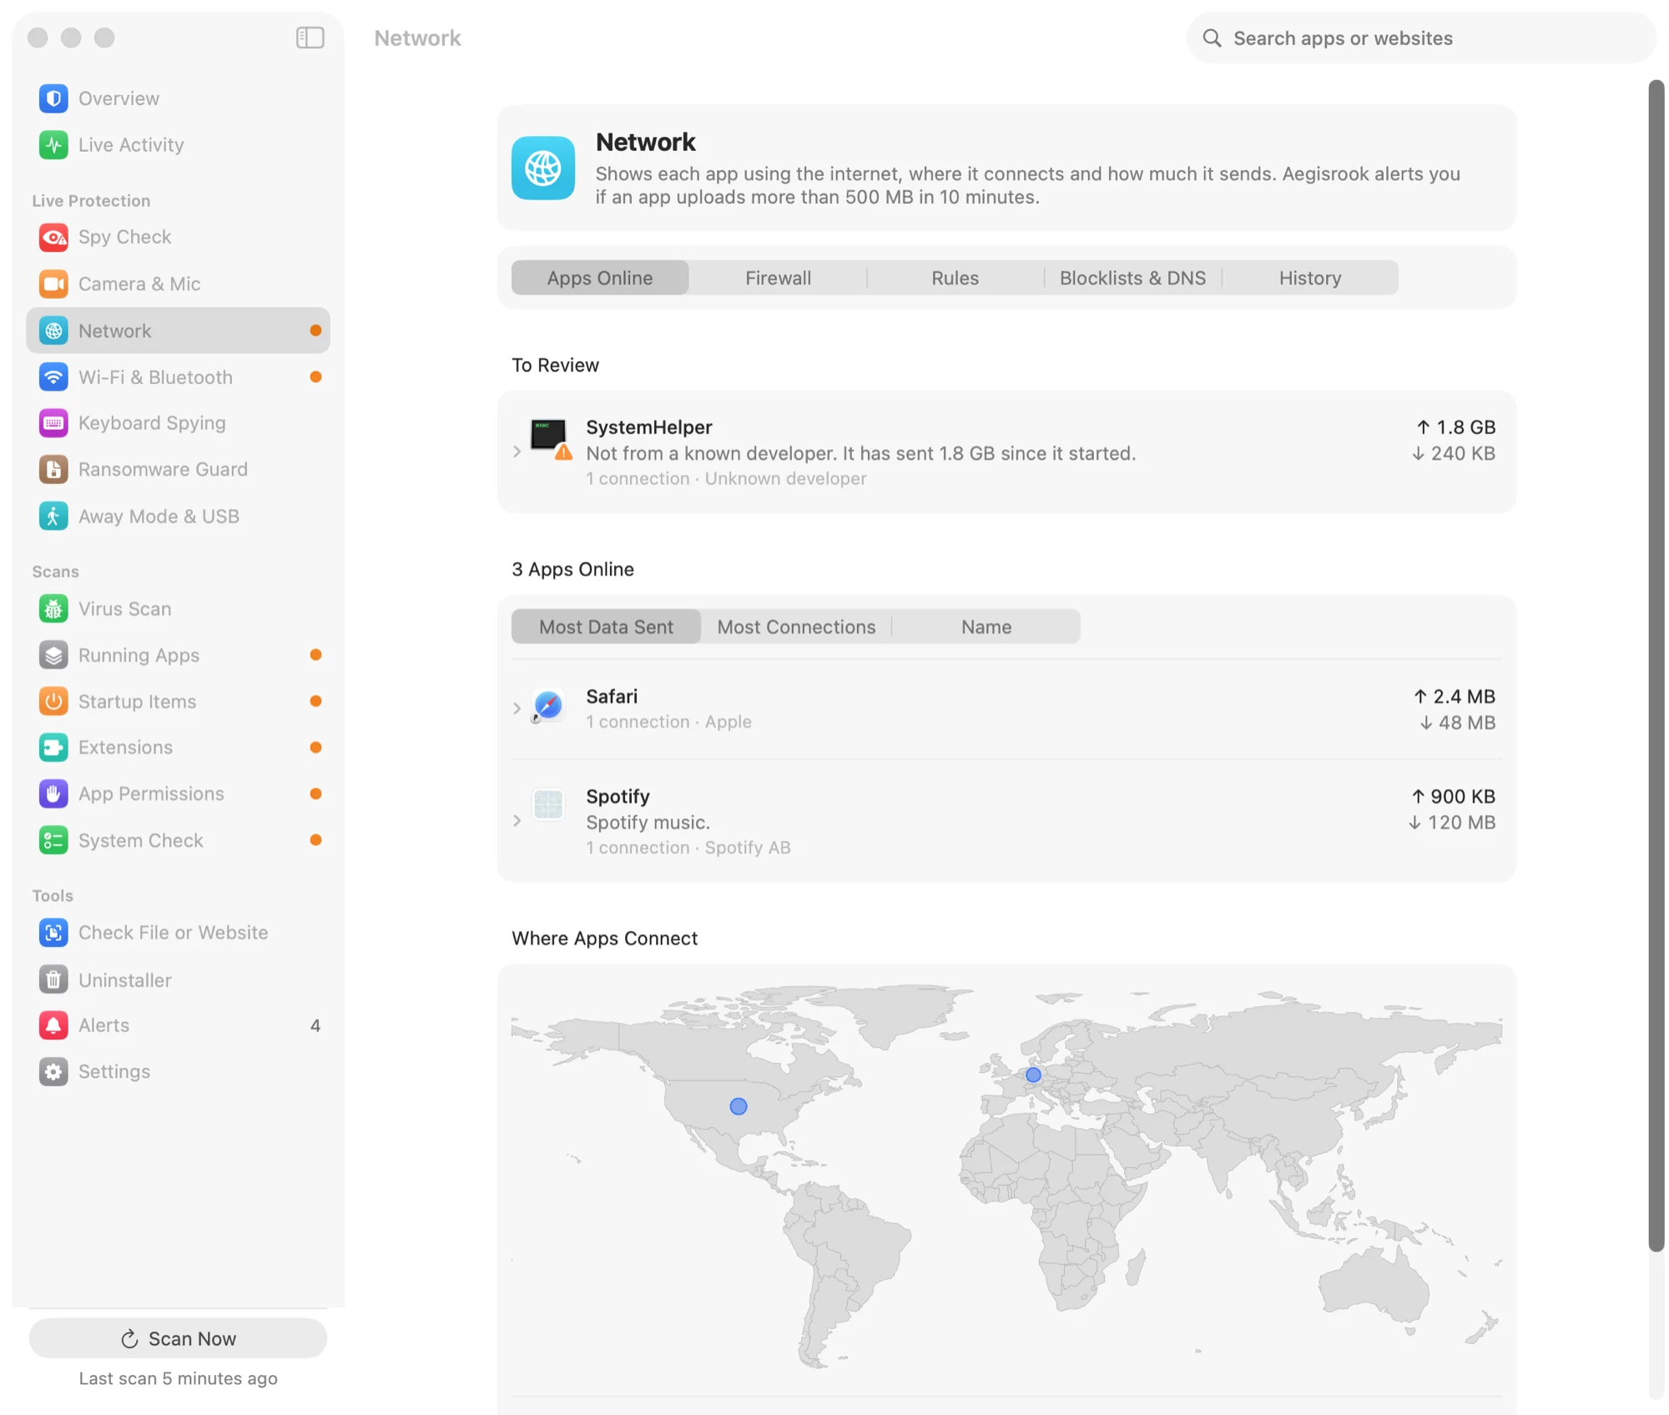This screenshot has height=1415, width=1669.
Task: Sort online apps by Name
Action: pos(986,627)
